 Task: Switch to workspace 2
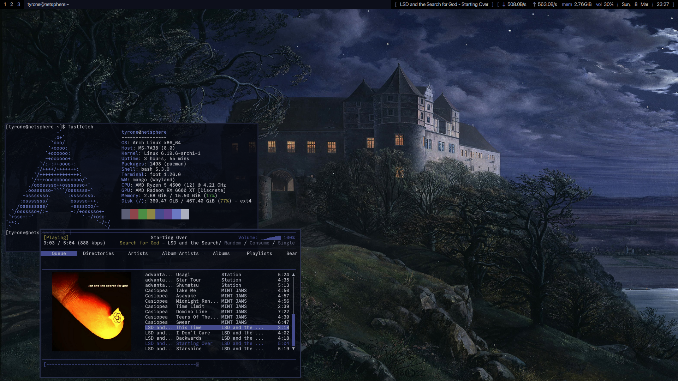pyautogui.click(x=12, y=5)
